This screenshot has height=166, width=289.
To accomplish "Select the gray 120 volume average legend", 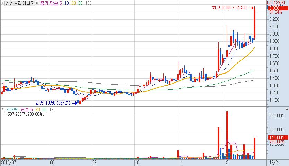I will (x=53, y=109).
